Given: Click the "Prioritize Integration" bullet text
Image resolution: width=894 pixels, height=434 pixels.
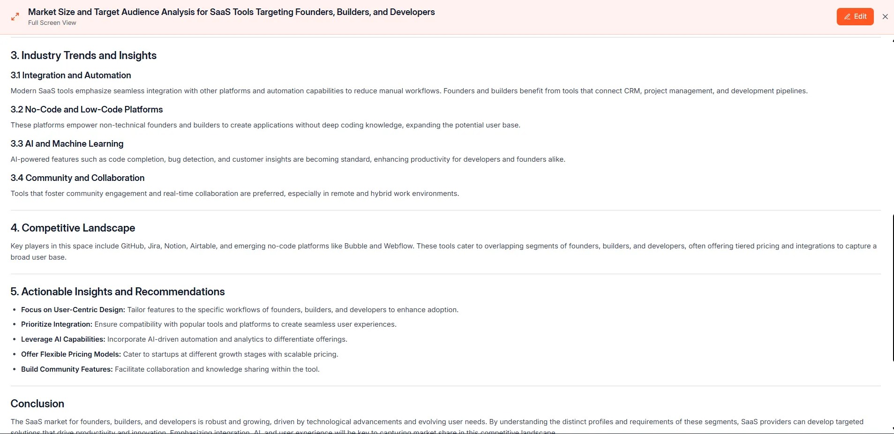Looking at the screenshot, I should pos(57,324).
